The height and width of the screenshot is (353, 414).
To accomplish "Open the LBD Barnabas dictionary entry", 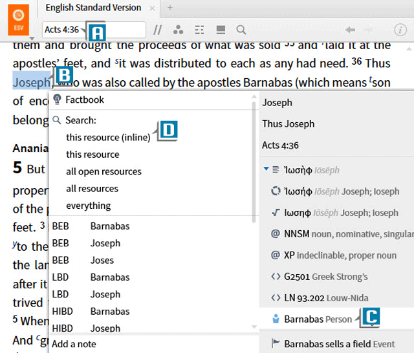I will click(x=109, y=277).
